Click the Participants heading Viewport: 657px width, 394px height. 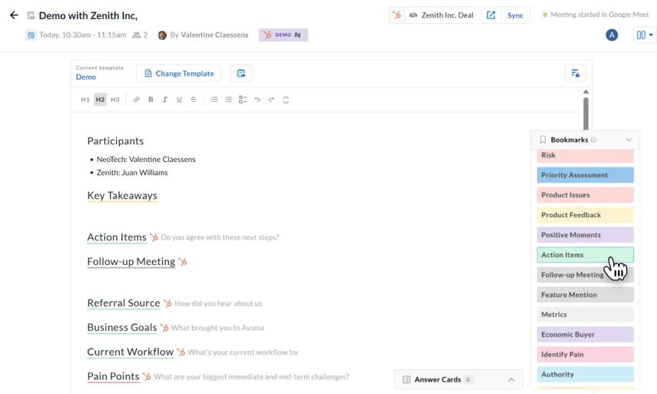click(115, 141)
